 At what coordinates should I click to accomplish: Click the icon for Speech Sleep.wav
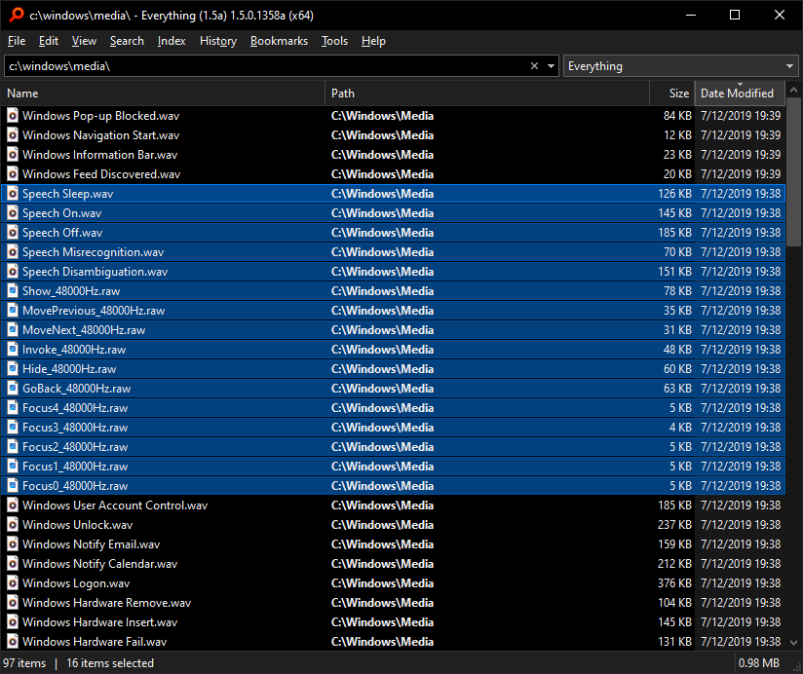point(13,194)
